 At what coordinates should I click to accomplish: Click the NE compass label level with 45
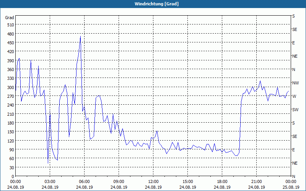pos(295,163)
